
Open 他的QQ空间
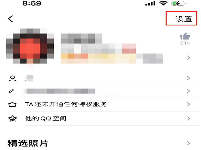tap(46, 118)
